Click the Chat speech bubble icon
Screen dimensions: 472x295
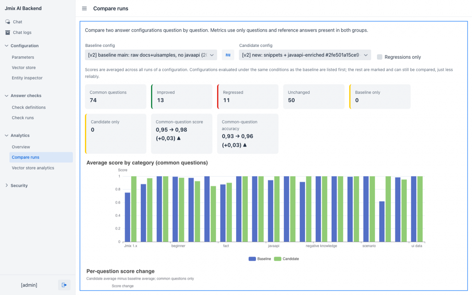[8, 22]
